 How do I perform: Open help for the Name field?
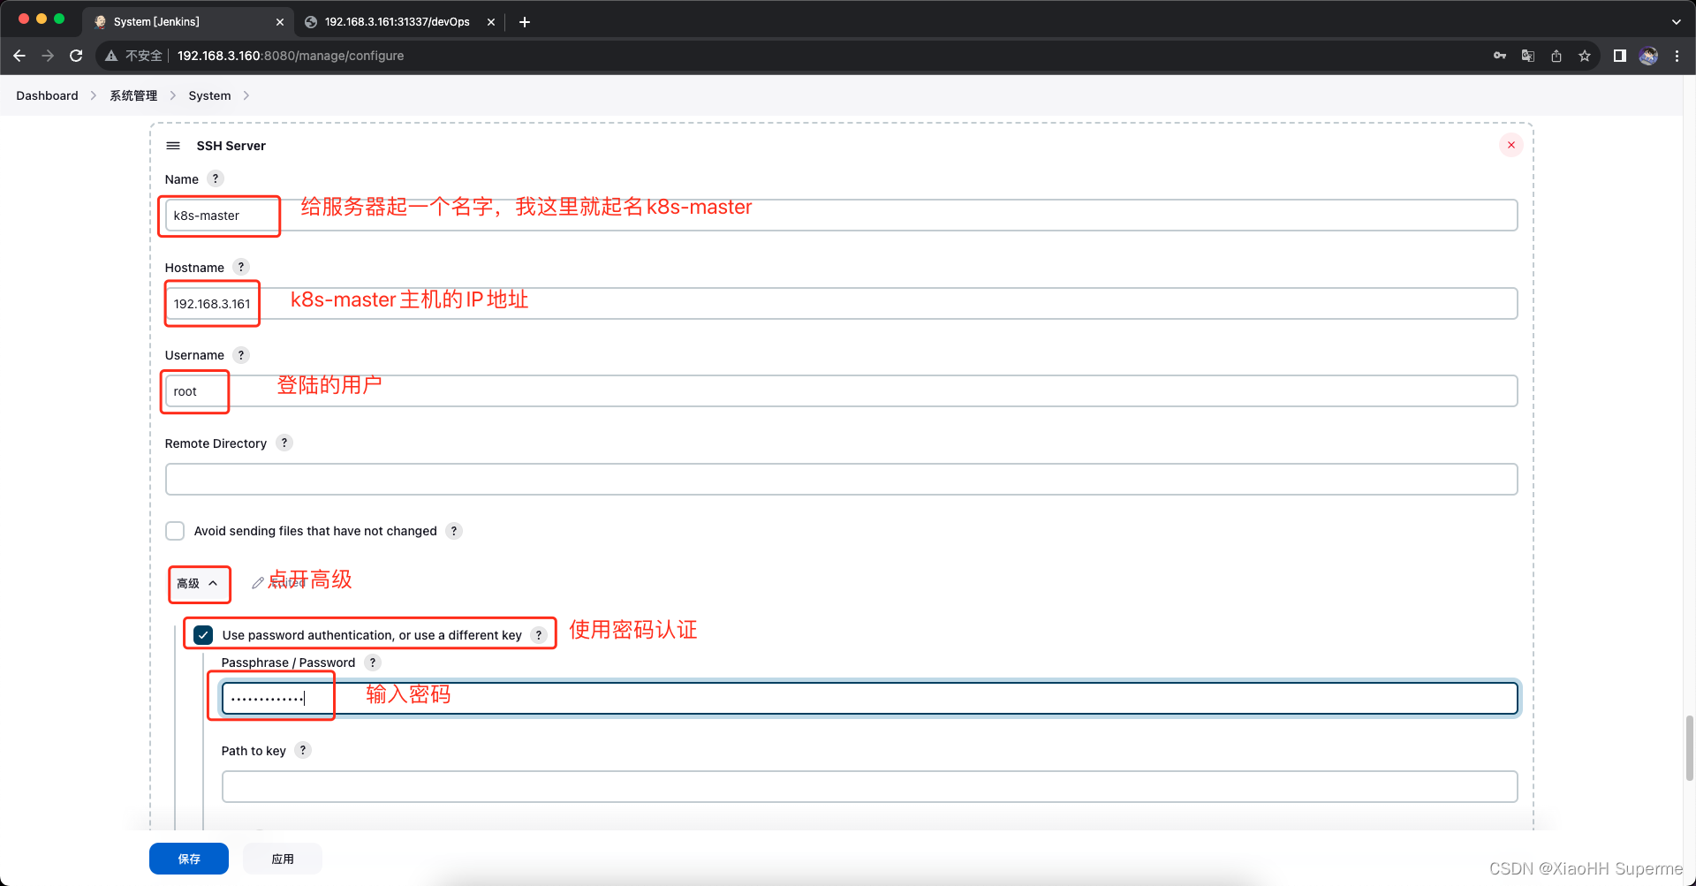click(216, 178)
